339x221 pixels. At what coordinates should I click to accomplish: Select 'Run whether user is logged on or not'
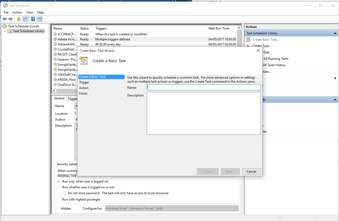click(x=58, y=187)
